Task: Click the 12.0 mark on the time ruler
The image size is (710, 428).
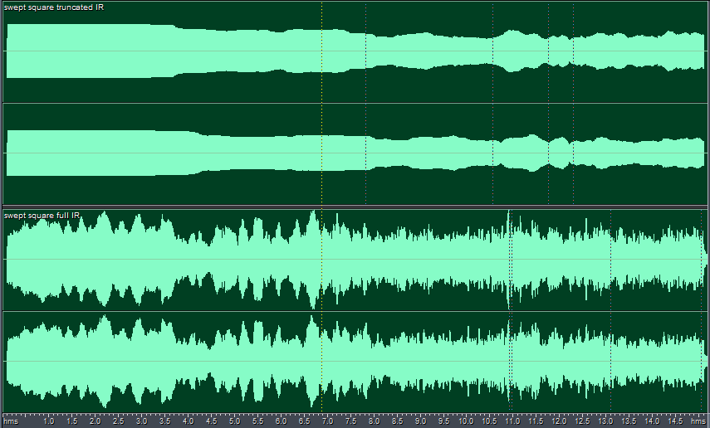Action: pyautogui.click(x=558, y=421)
